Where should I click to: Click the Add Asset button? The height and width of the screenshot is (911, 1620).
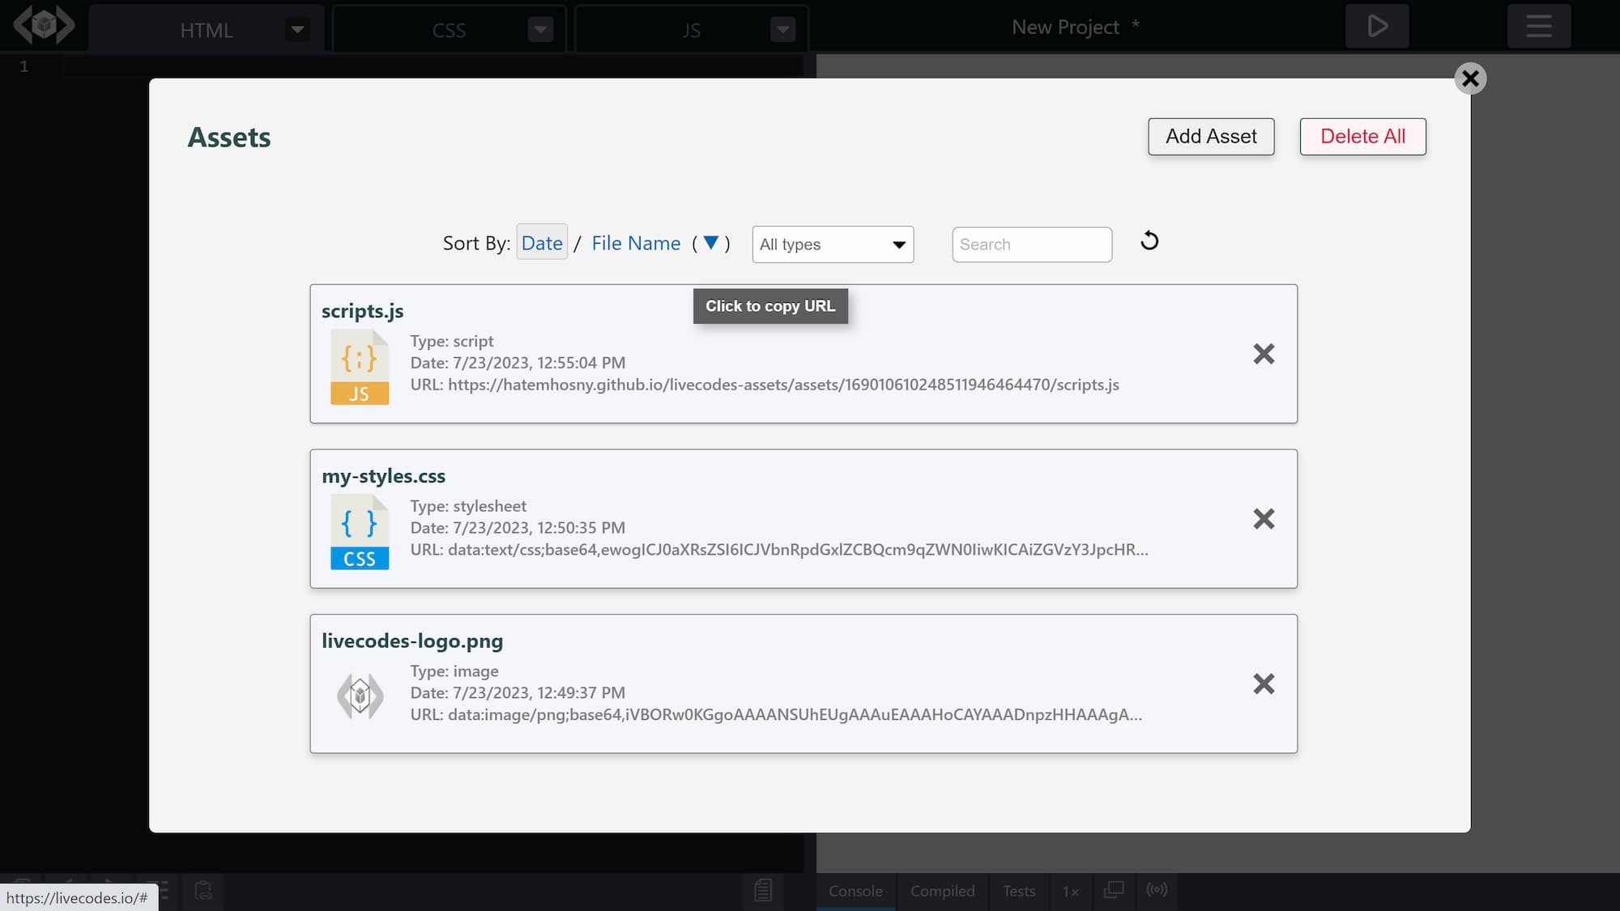click(x=1211, y=136)
